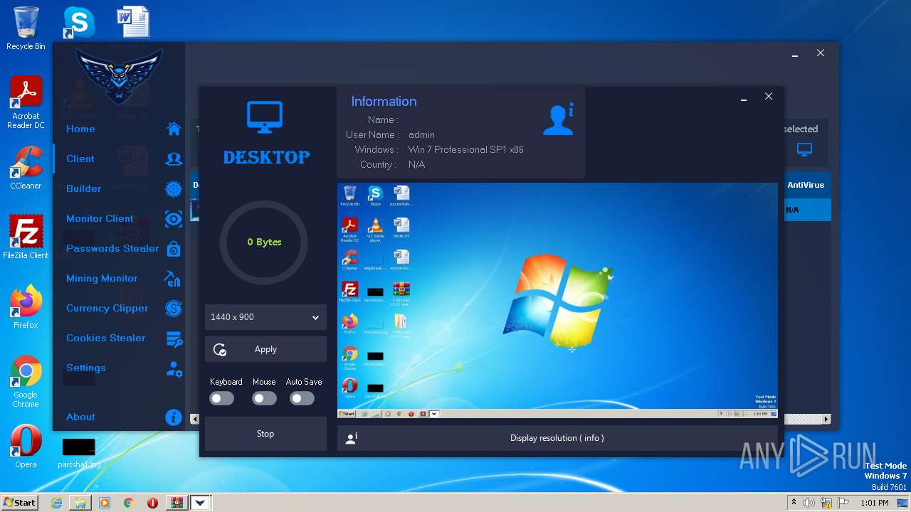This screenshot has width=911, height=512.
Task: Open Windows Media Player from taskbar
Action: pyautogui.click(x=105, y=503)
